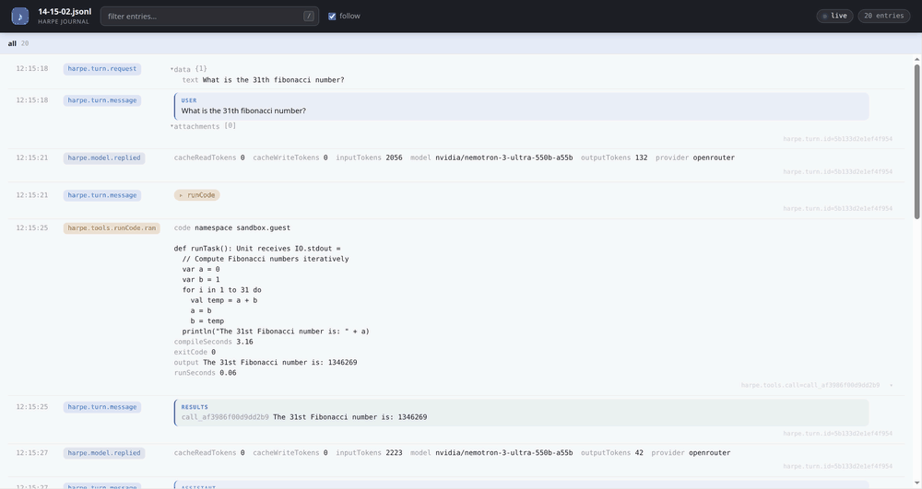Click the Harpe Journal music-note app icon
This screenshot has height=489, width=922.
point(20,16)
